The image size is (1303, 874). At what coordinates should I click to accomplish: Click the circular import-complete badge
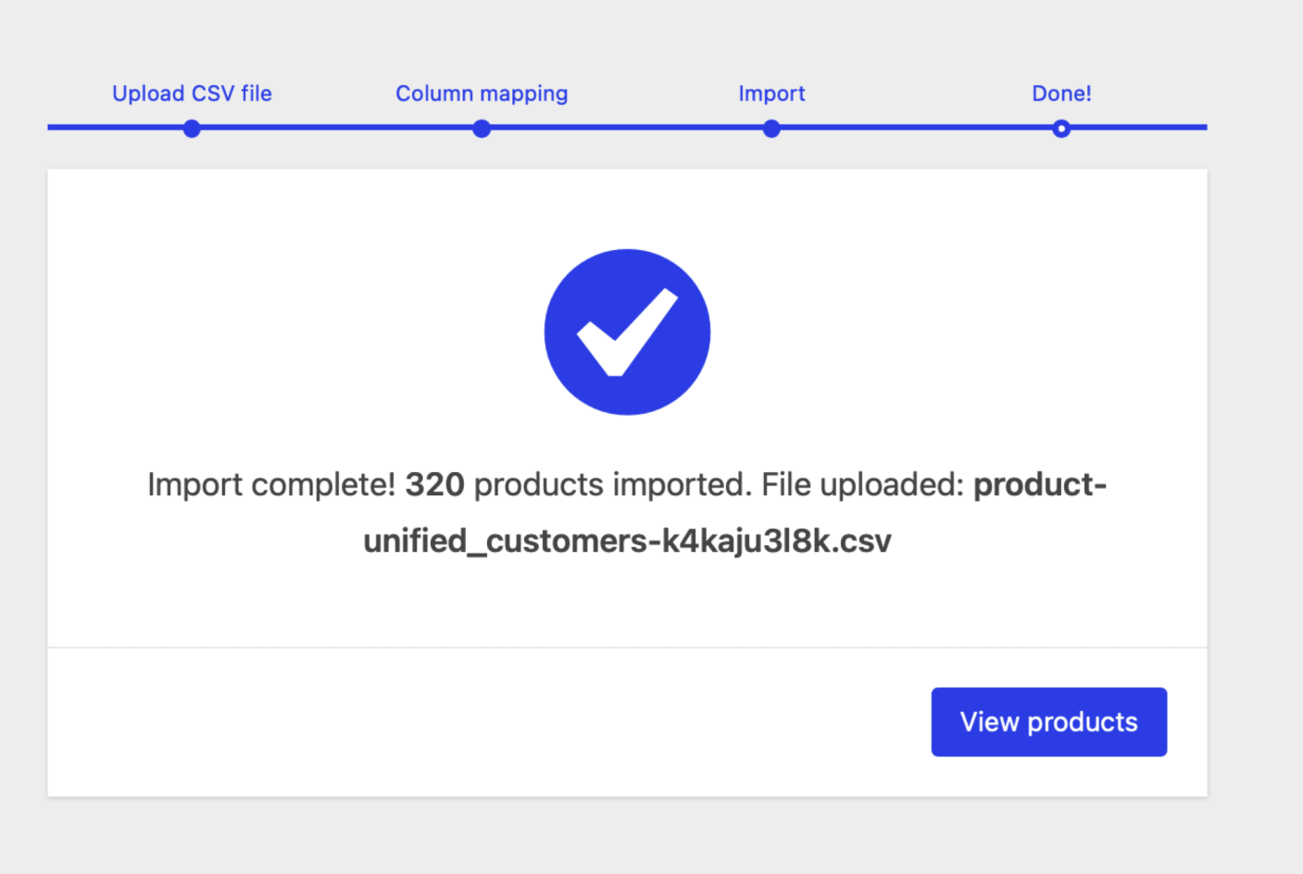627,331
